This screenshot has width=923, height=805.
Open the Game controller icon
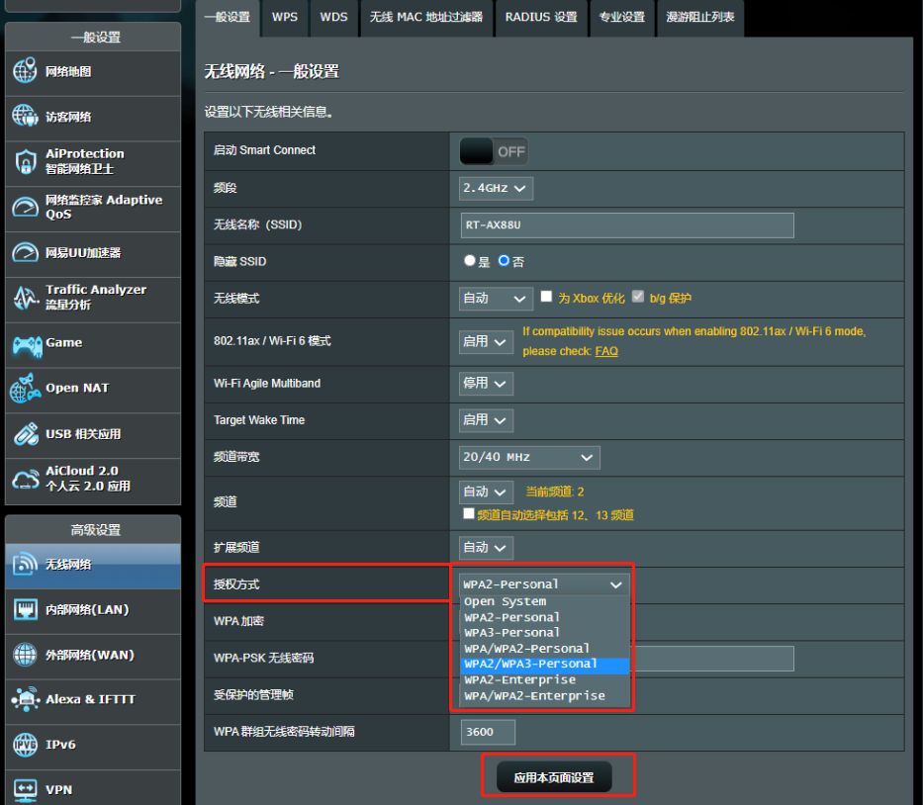[27, 345]
